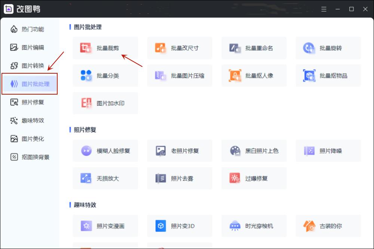Select 趣味特效 from the sidebar
The image size is (374, 249).
tap(29, 120)
